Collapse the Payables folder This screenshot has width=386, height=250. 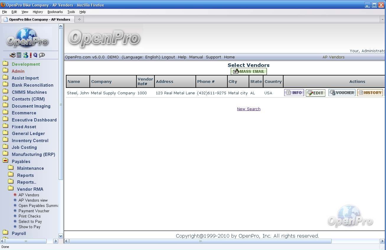point(21,162)
